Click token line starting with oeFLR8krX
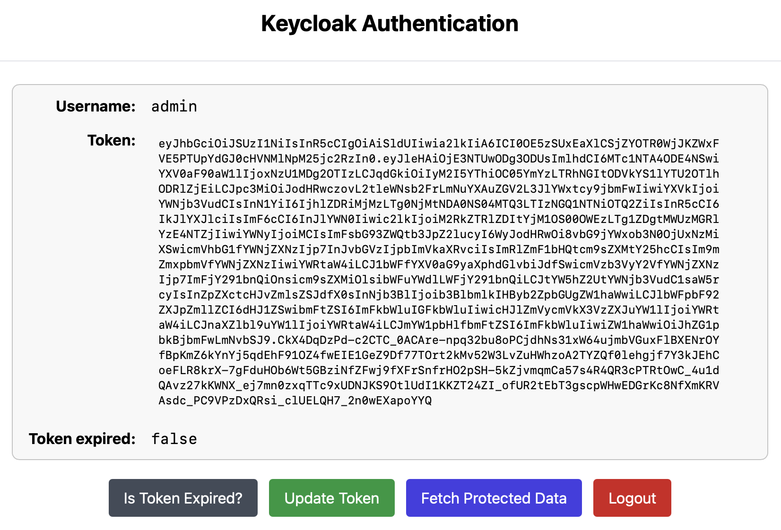Image resolution: width=781 pixels, height=530 pixels. [439, 370]
